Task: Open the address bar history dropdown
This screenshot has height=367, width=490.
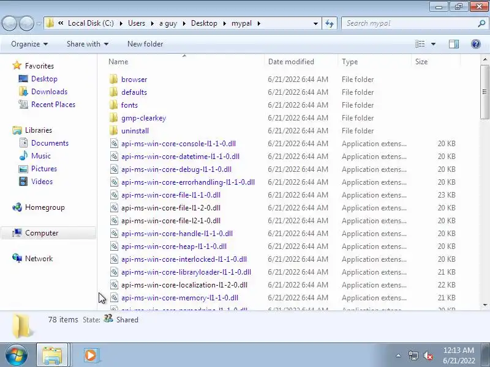Action: [315, 23]
